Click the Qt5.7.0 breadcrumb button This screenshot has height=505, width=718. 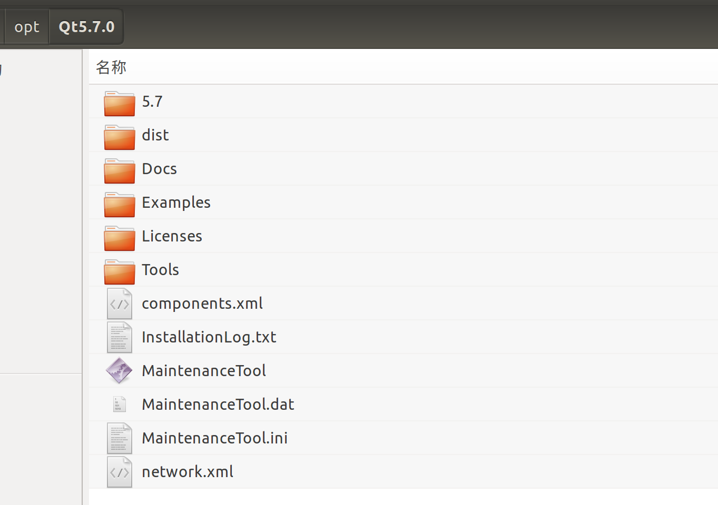point(86,27)
